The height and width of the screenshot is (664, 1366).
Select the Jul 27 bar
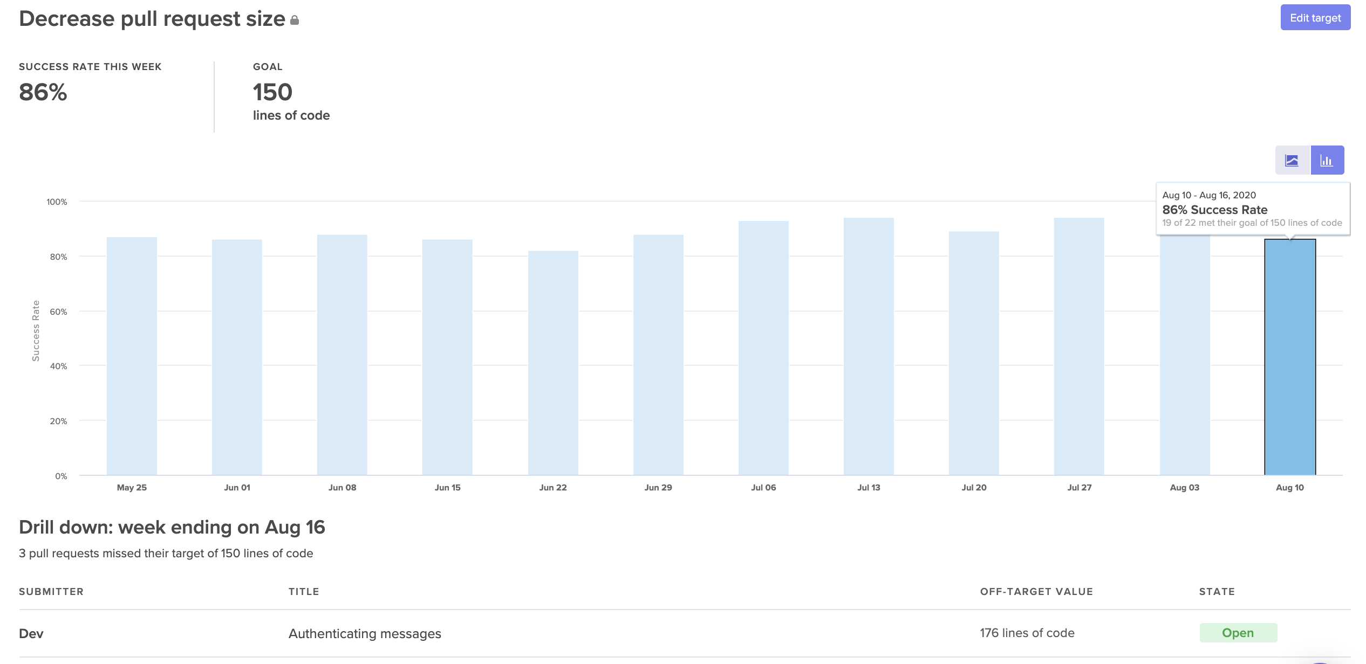pos(1079,346)
